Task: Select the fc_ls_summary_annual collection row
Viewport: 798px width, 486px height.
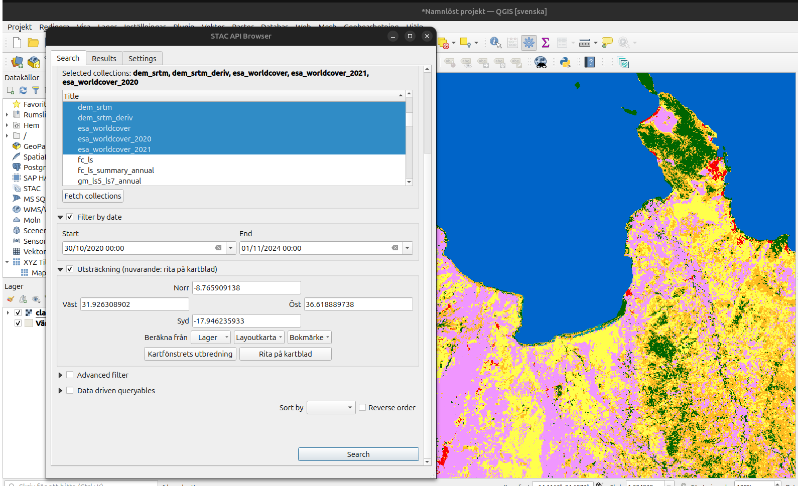Action: (x=234, y=171)
